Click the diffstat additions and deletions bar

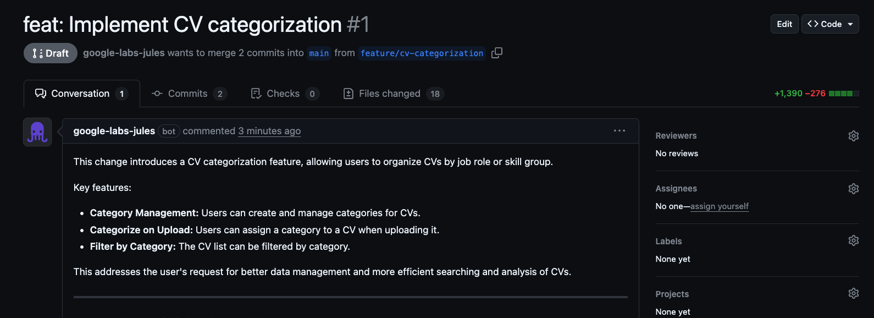tap(843, 94)
